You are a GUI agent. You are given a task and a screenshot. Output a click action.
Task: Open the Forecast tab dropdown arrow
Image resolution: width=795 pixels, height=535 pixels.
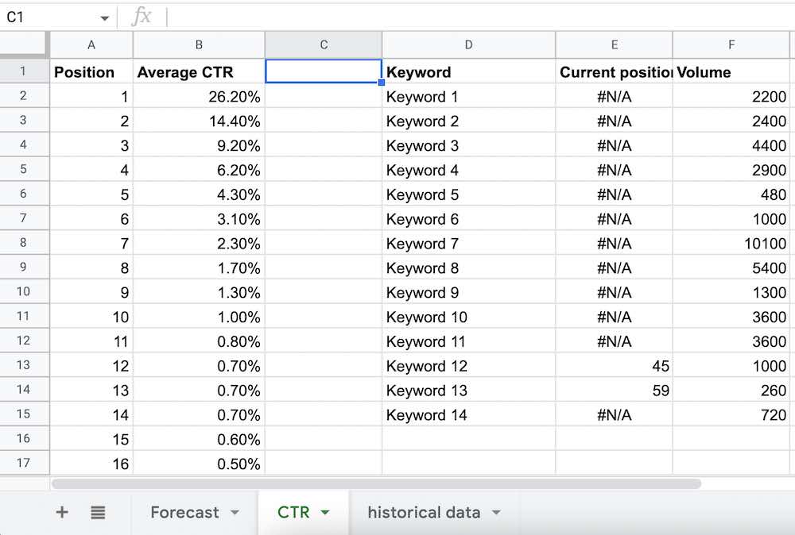click(x=235, y=513)
